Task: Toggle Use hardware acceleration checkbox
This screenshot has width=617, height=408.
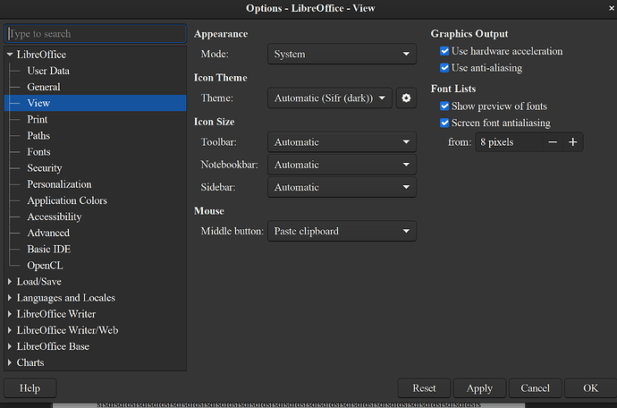Action: pyautogui.click(x=444, y=51)
